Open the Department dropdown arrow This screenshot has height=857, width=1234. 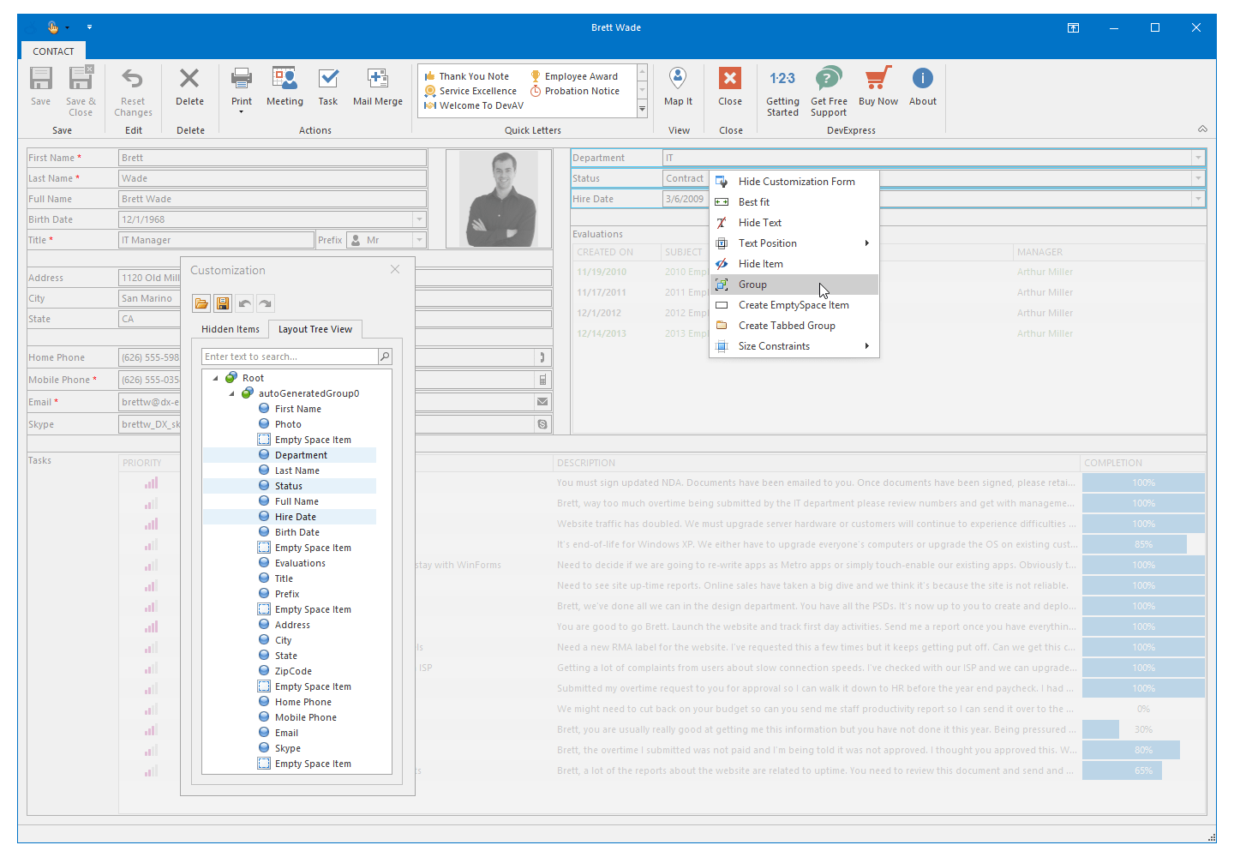pyautogui.click(x=1197, y=158)
